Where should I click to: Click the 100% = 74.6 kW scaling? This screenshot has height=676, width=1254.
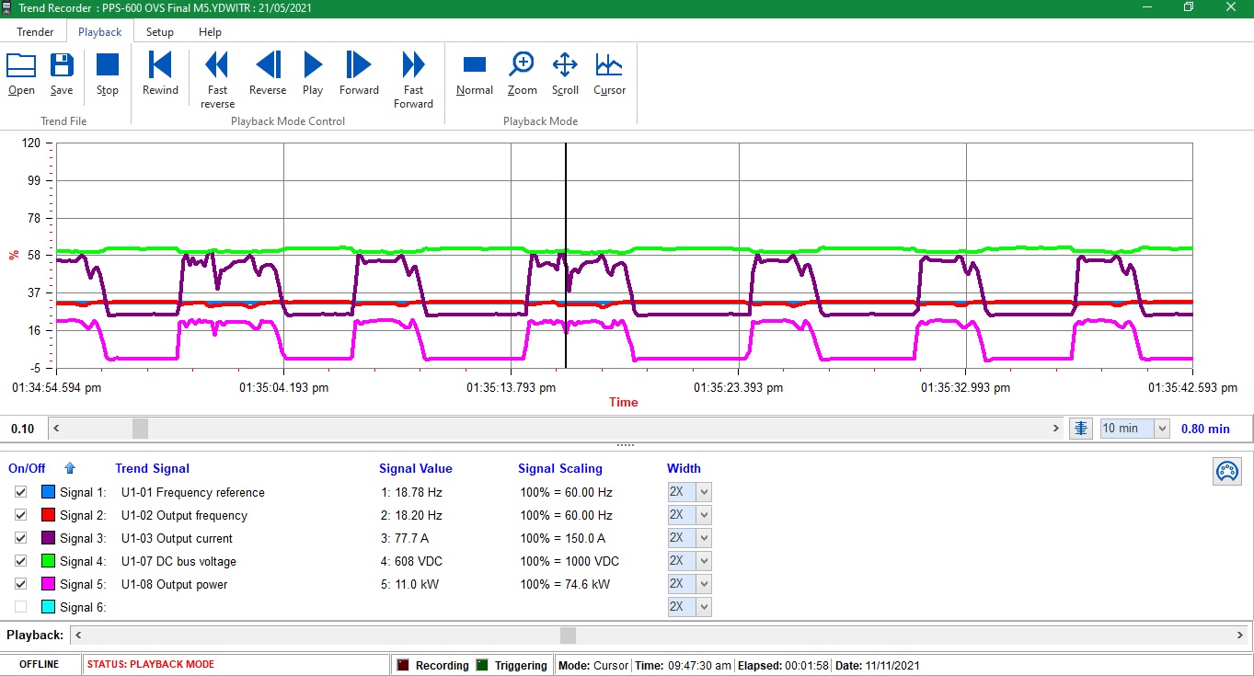(x=565, y=584)
